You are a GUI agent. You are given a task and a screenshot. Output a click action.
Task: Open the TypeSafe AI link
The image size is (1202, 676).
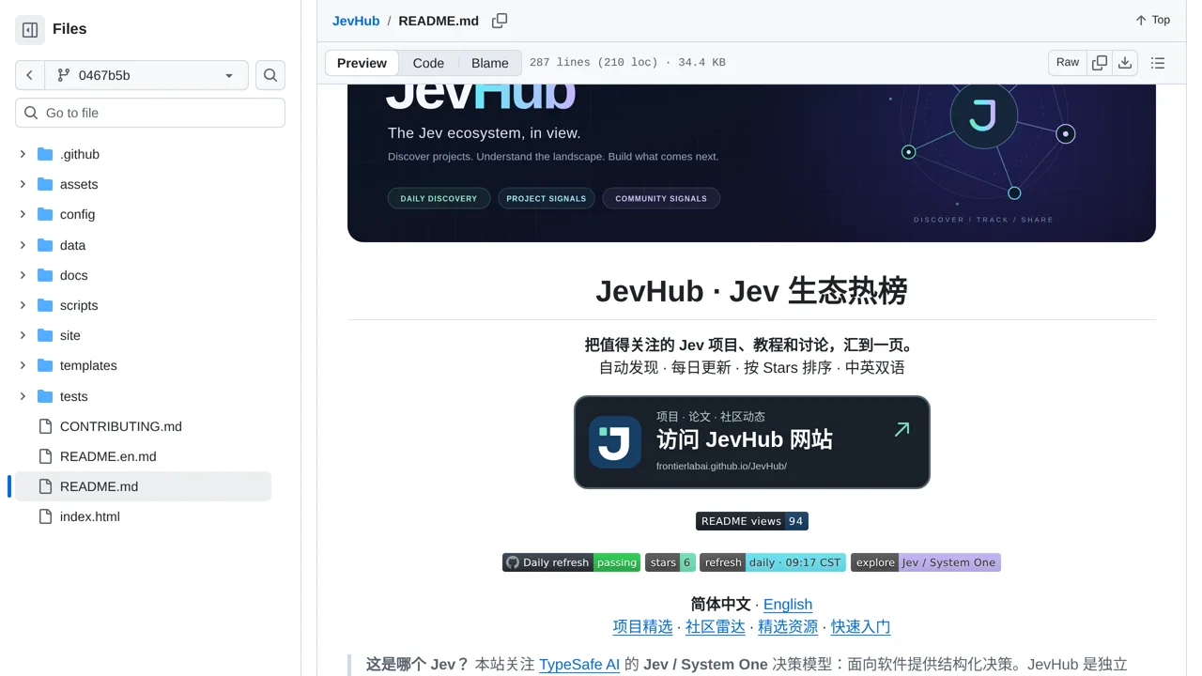579,665
